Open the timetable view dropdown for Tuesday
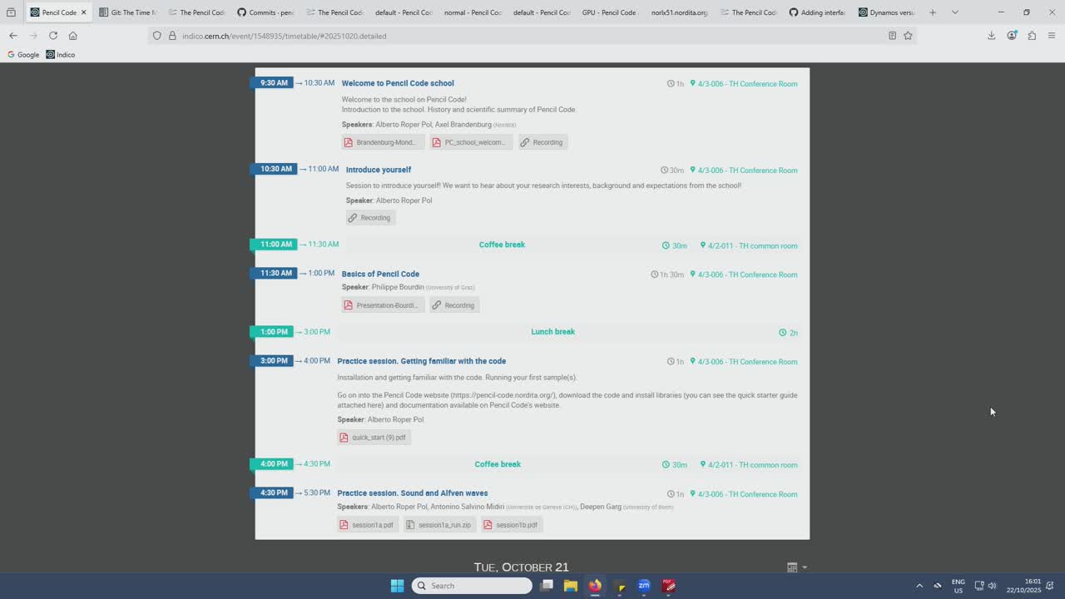Screen dimensions: 1065x599 pyautogui.click(x=796, y=567)
